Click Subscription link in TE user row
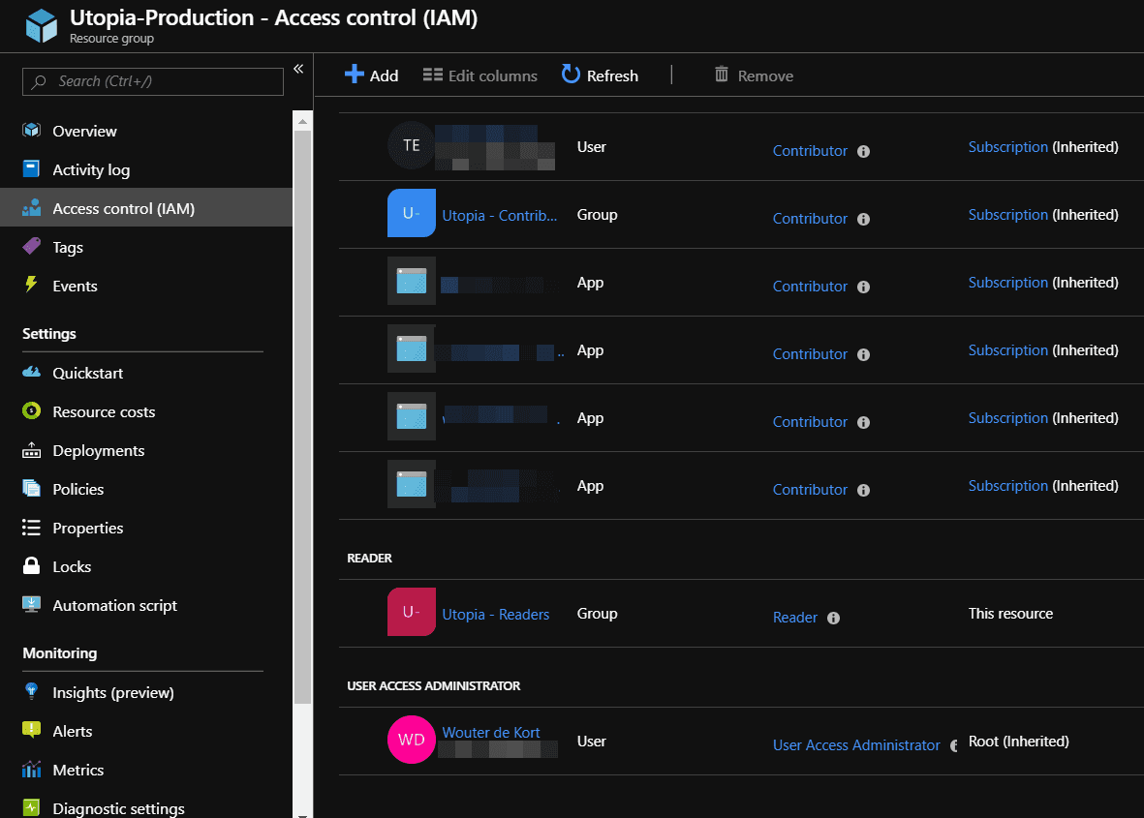 (1007, 147)
